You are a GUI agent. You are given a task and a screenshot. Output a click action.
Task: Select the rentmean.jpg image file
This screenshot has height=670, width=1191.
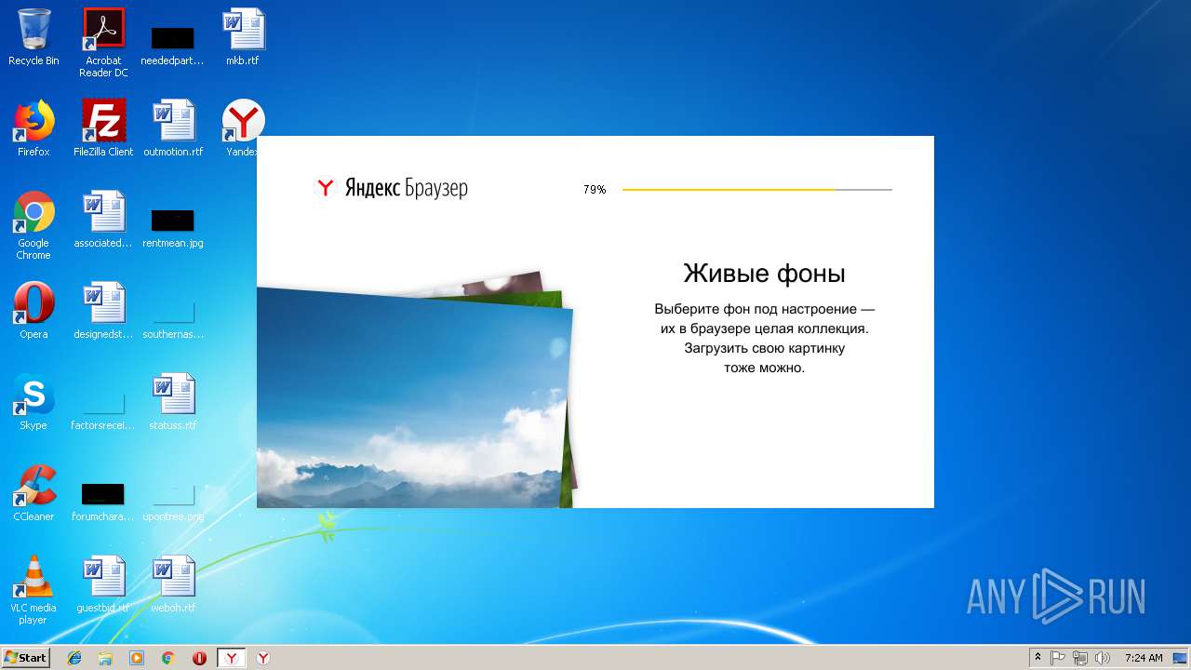(173, 230)
